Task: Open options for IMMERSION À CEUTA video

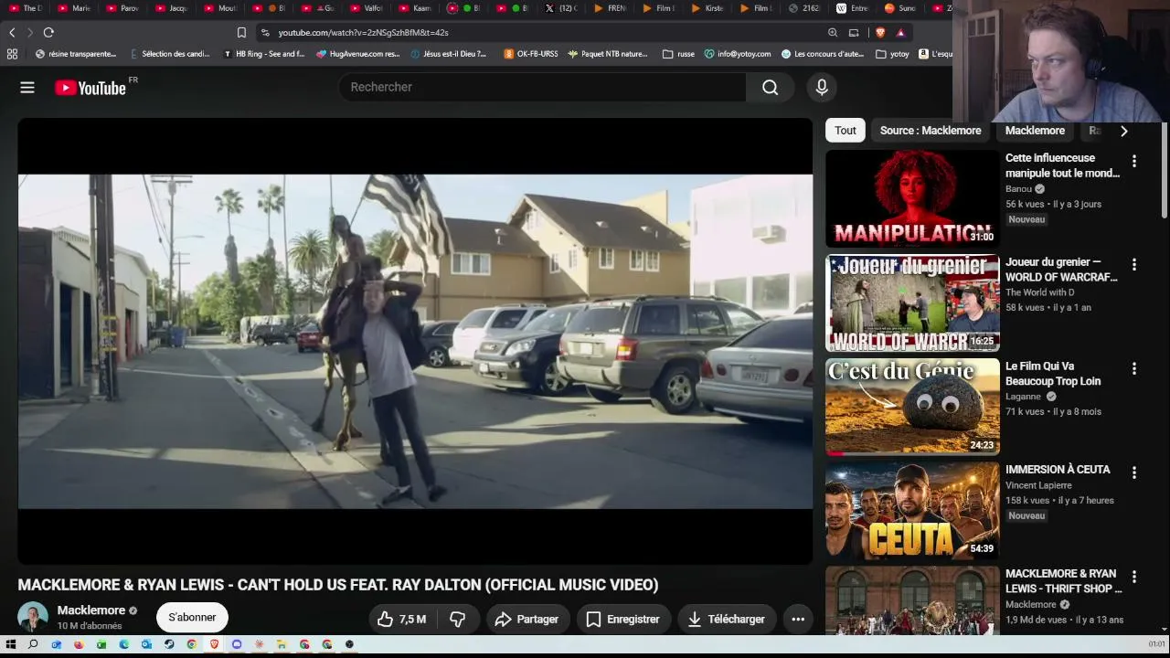Action: click(x=1134, y=472)
